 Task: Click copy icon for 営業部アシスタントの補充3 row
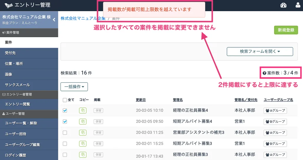coord(83,132)
